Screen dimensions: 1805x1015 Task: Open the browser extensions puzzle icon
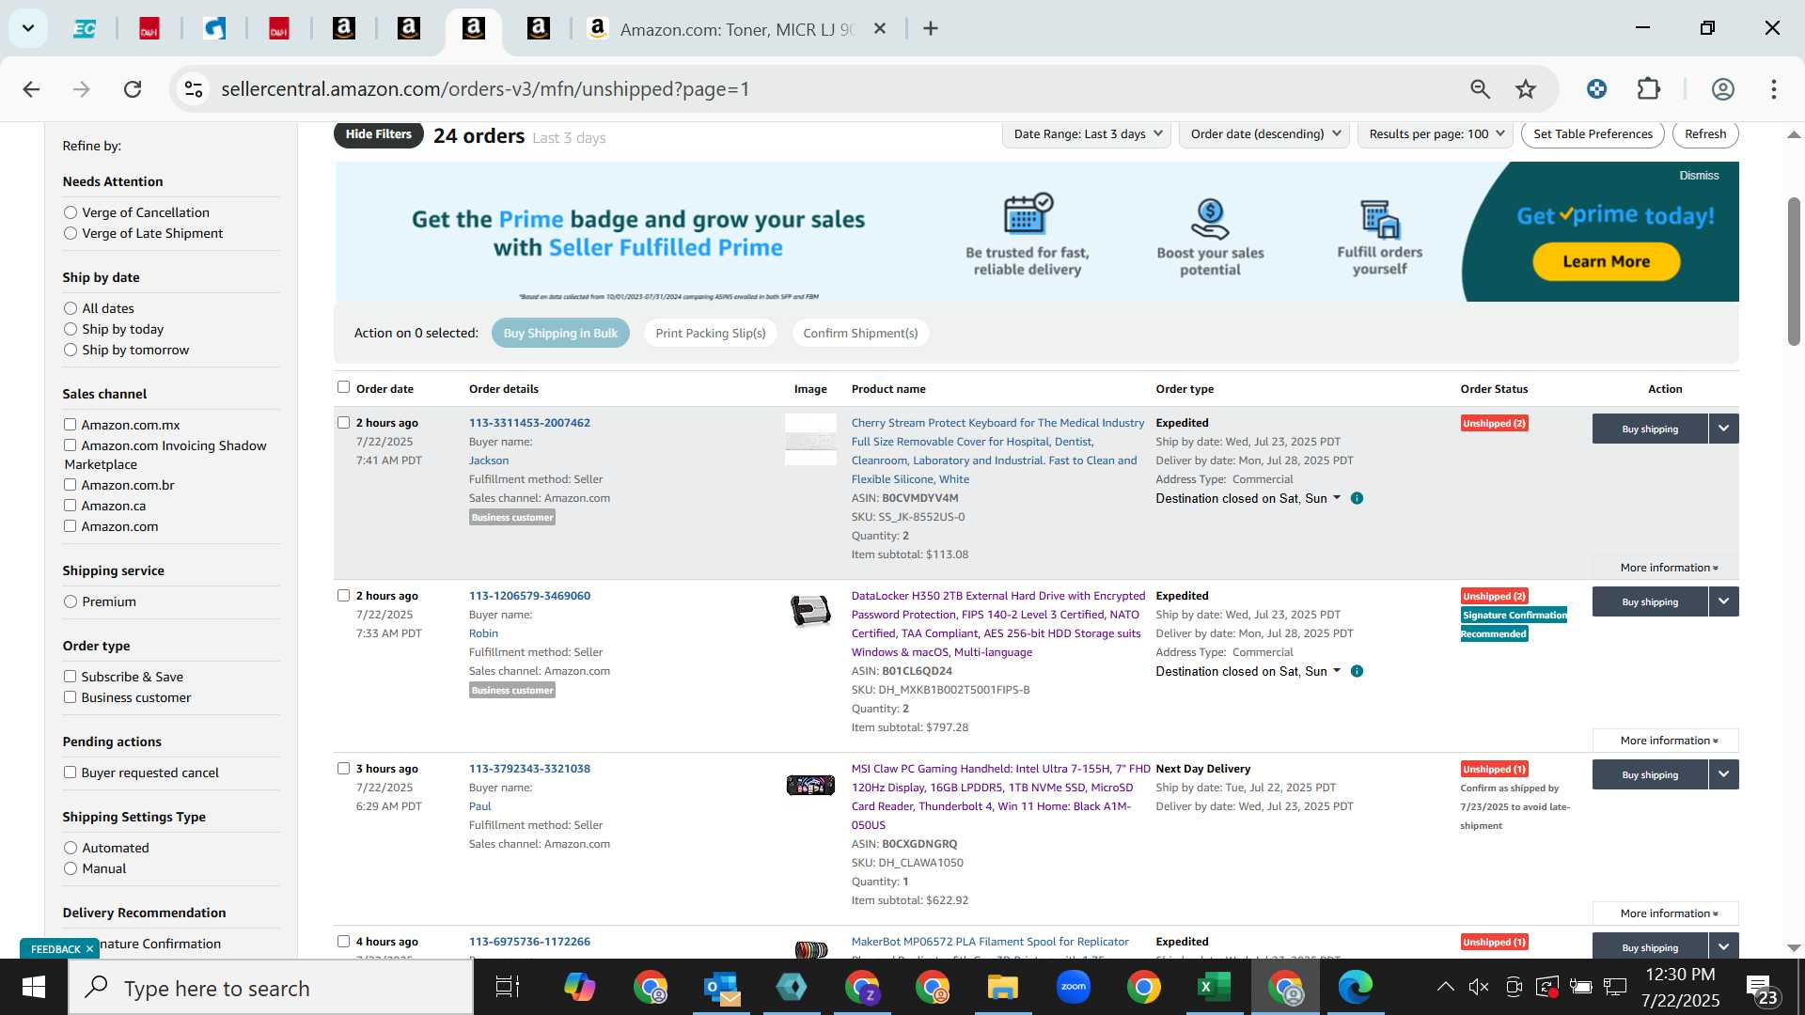1649,89
